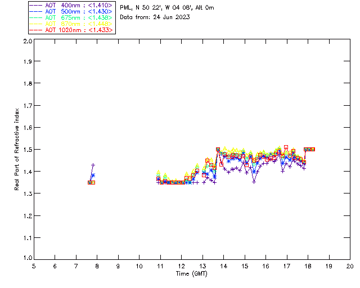Click the 5 tick label on time axis
The image size is (360, 288).
(x=34, y=266)
